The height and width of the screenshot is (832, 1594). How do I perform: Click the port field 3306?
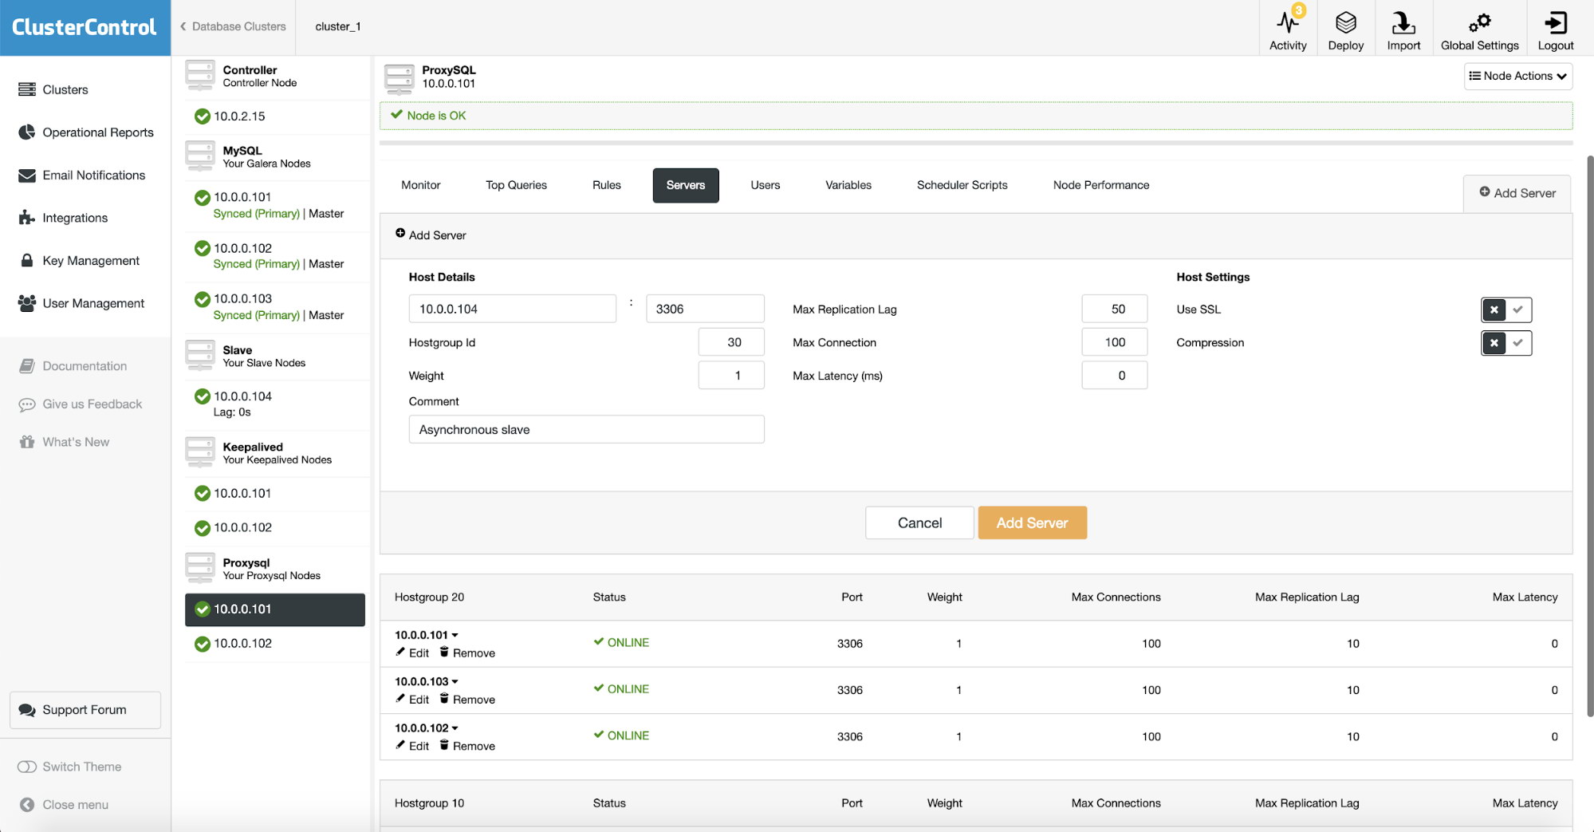click(705, 309)
